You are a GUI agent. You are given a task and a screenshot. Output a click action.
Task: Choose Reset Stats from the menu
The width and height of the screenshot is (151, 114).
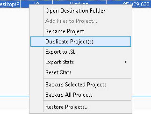pos(58,72)
